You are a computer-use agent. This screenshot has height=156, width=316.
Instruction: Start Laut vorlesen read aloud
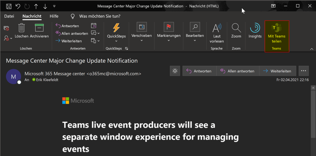(217, 33)
